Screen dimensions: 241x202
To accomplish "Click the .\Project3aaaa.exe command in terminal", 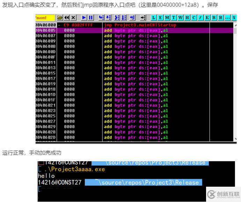I will click(74, 169).
